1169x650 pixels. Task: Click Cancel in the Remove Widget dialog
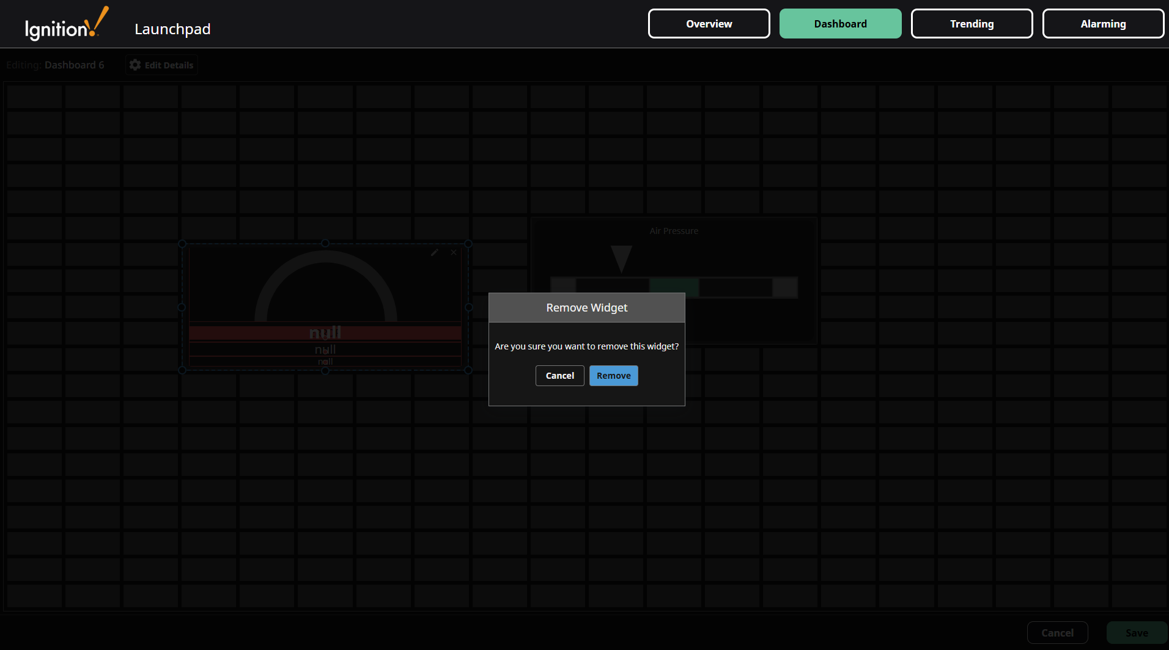559,375
